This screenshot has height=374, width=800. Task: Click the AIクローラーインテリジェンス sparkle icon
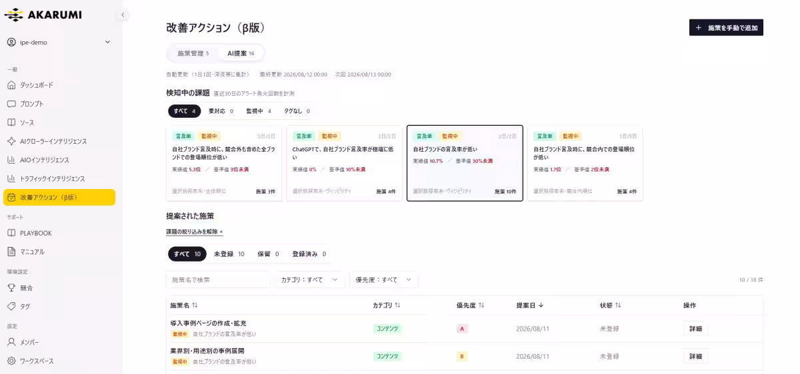click(x=11, y=141)
